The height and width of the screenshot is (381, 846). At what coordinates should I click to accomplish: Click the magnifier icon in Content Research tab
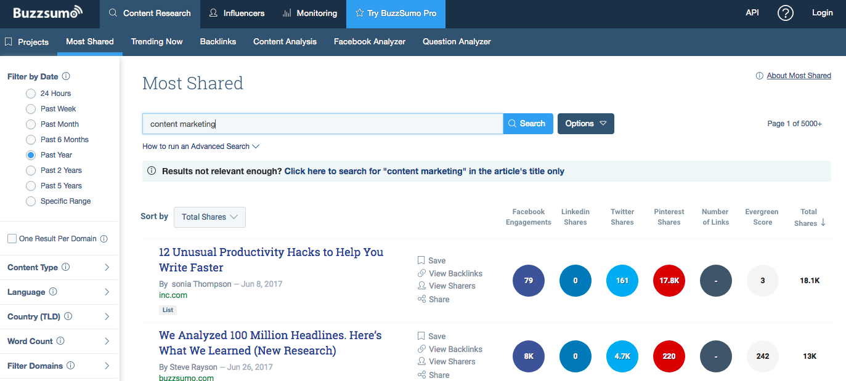113,13
